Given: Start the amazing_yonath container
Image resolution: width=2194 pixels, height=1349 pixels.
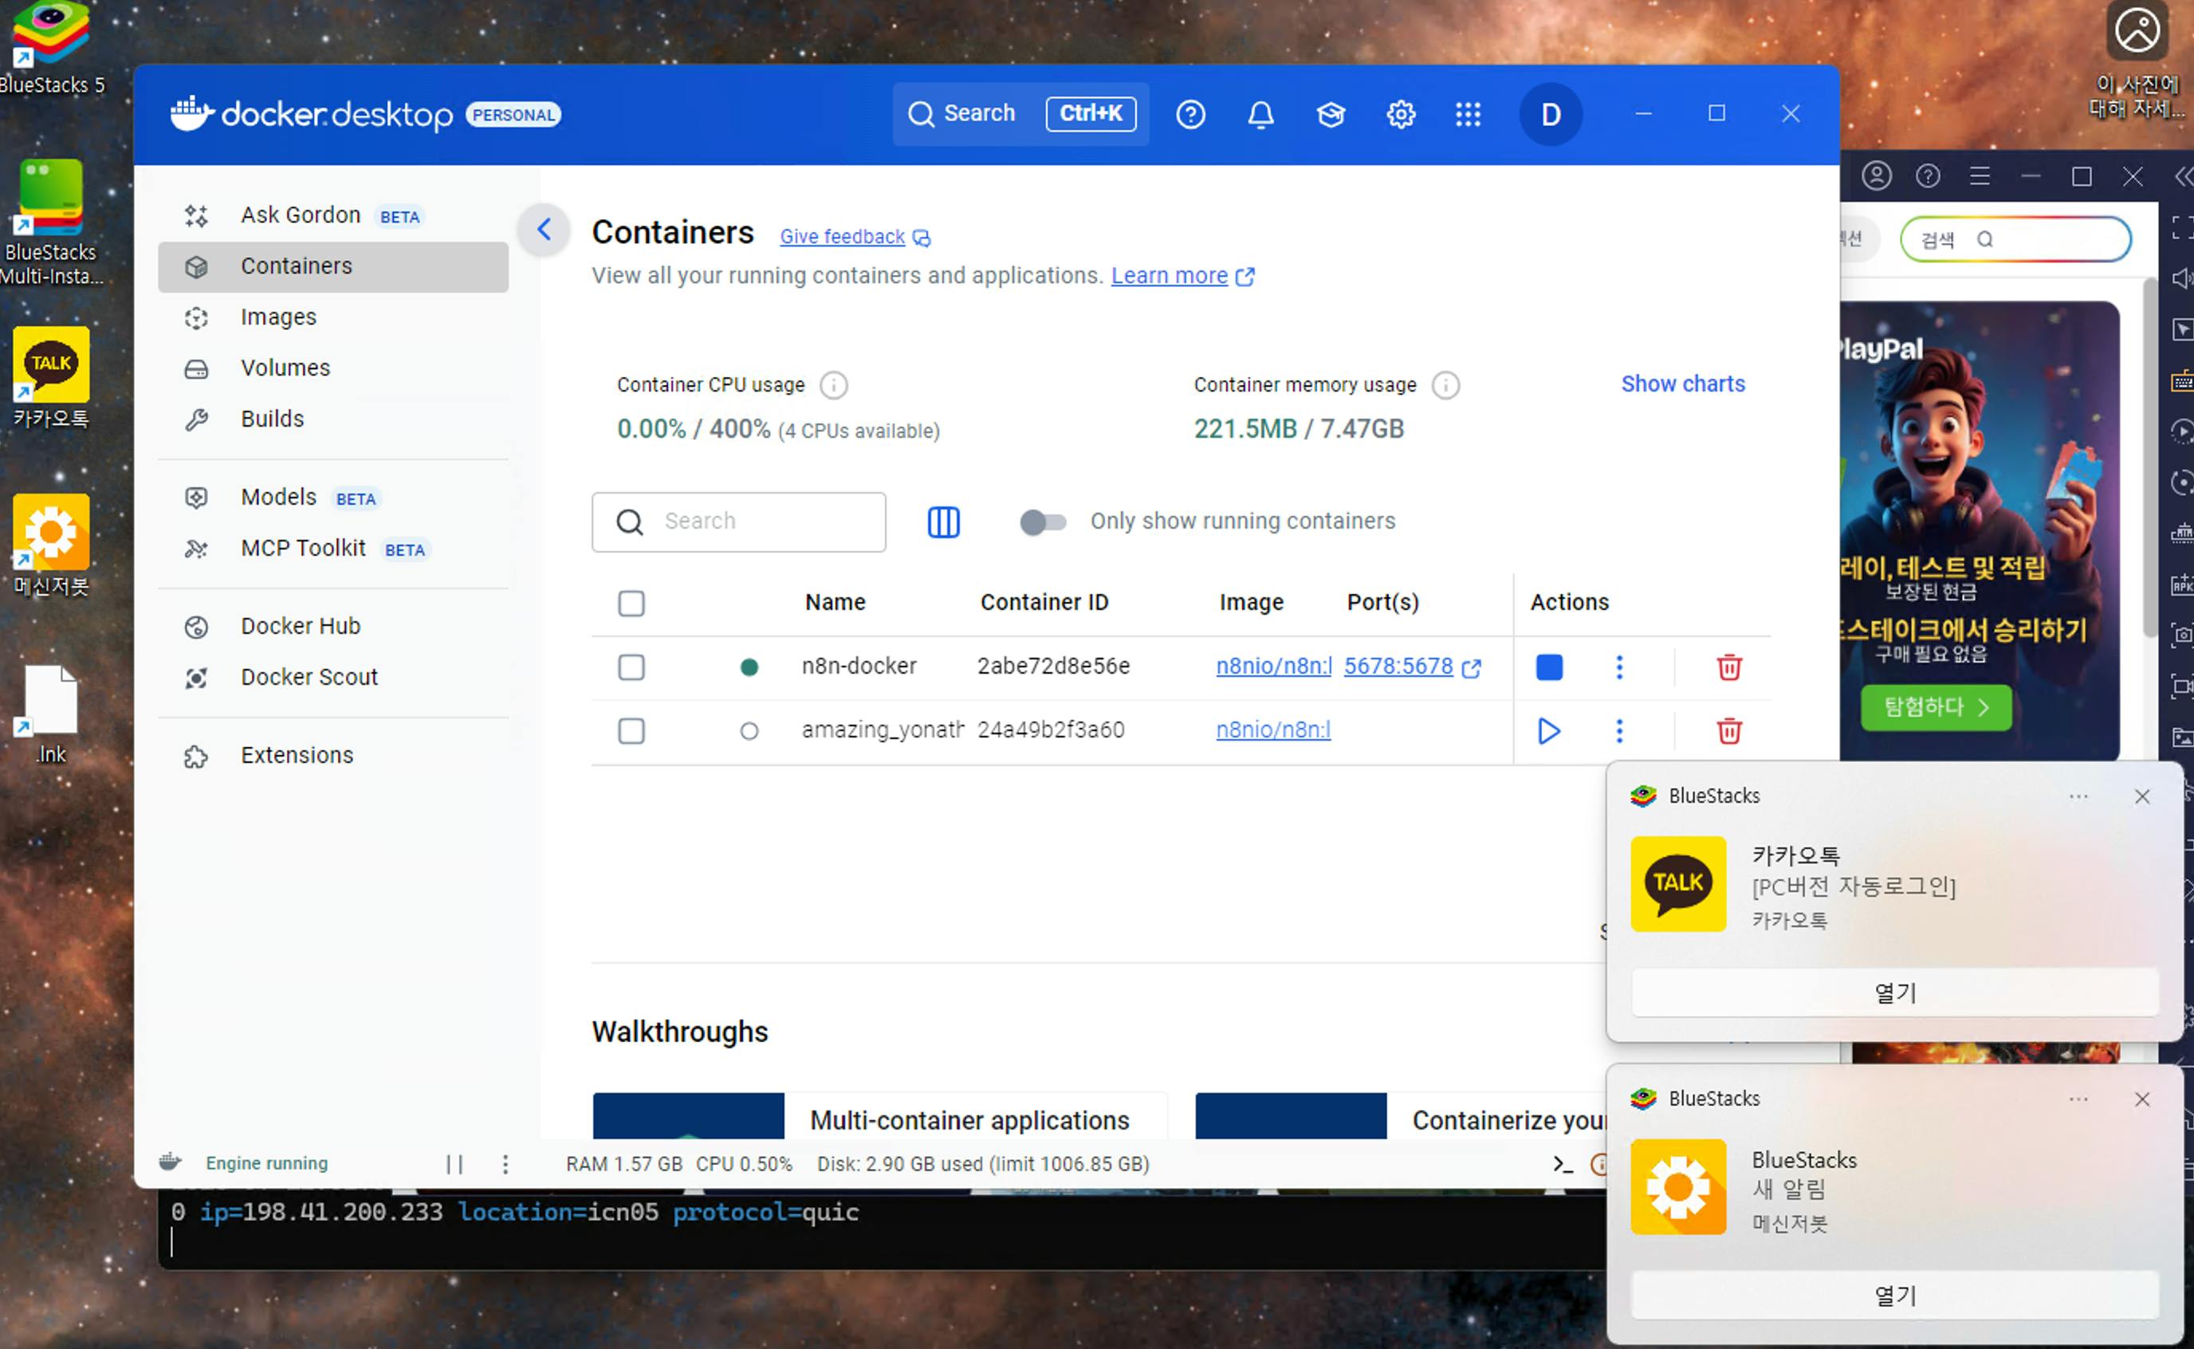Looking at the screenshot, I should tap(1549, 732).
